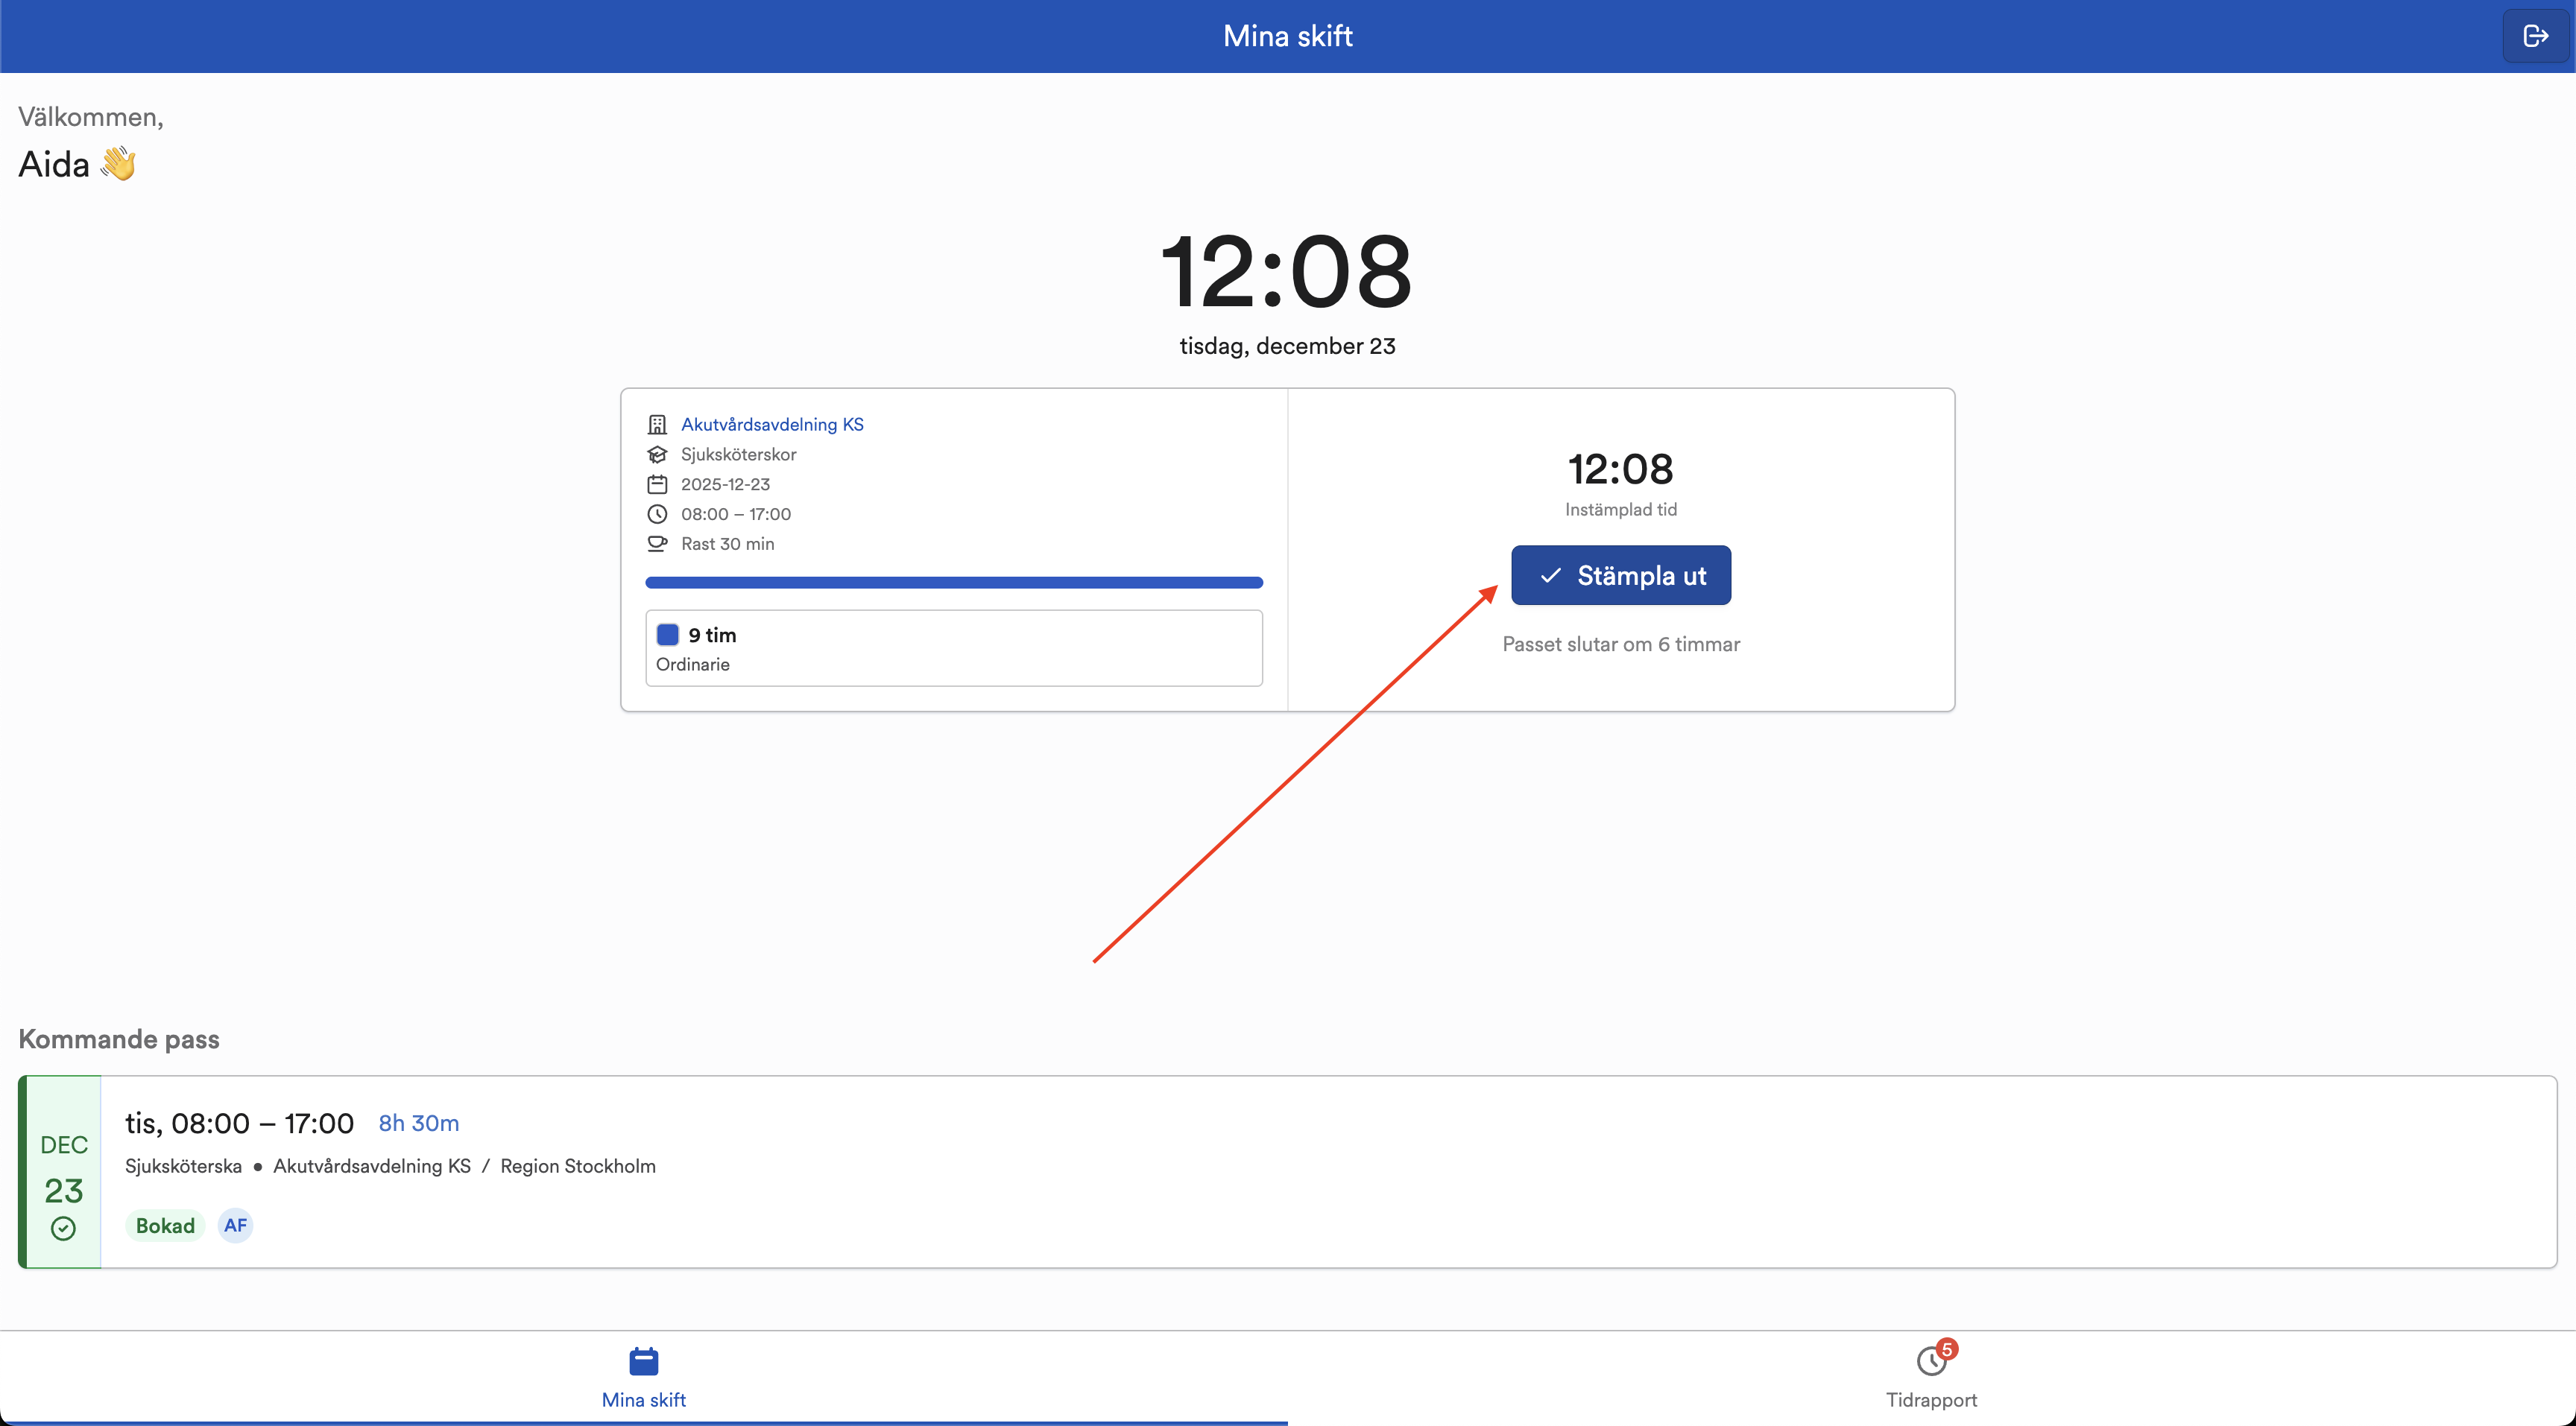This screenshot has width=2576, height=1426.
Task: Click the logout icon in header
Action: click(x=2536, y=36)
